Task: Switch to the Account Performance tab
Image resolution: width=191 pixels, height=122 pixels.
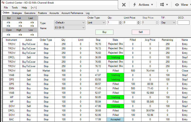Action: (72, 13)
